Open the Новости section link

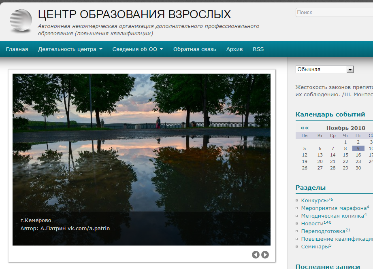(312, 224)
